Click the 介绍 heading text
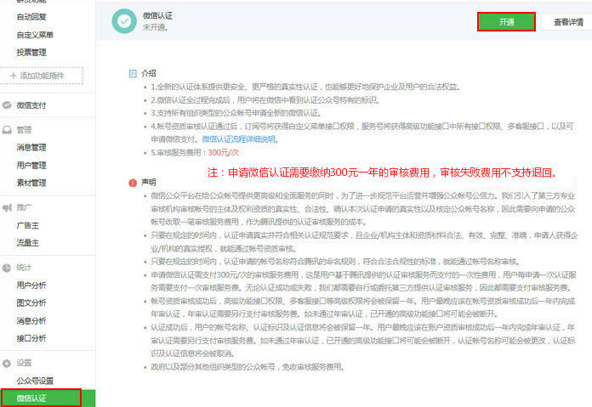This screenshot has height=407, width=592. pyautogui.click(x=149, y=73)
